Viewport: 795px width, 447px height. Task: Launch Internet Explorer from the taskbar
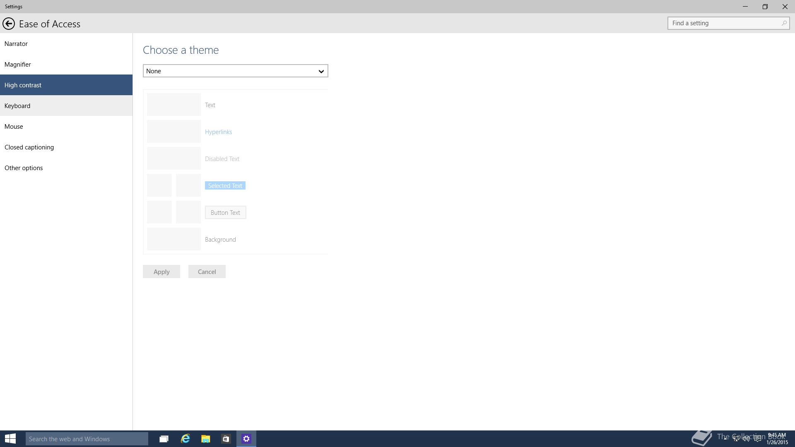click(x=185, y=439)
